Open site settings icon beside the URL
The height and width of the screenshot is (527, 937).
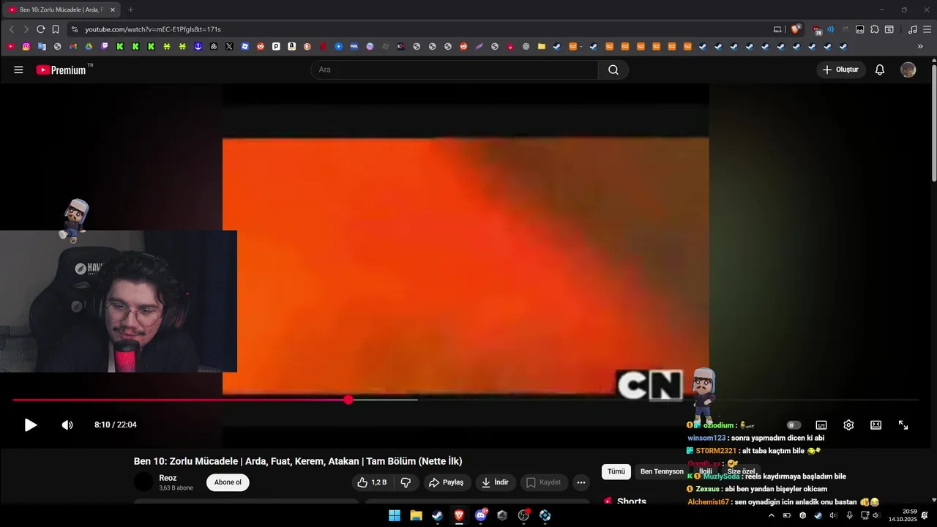click(74, 29)
